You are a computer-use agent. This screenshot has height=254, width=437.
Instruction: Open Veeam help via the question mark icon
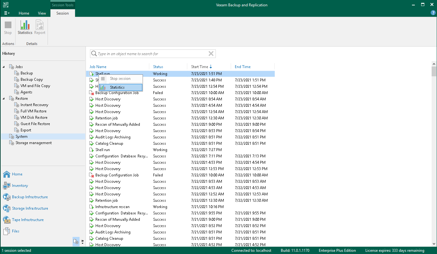click(x=433, y=13)
